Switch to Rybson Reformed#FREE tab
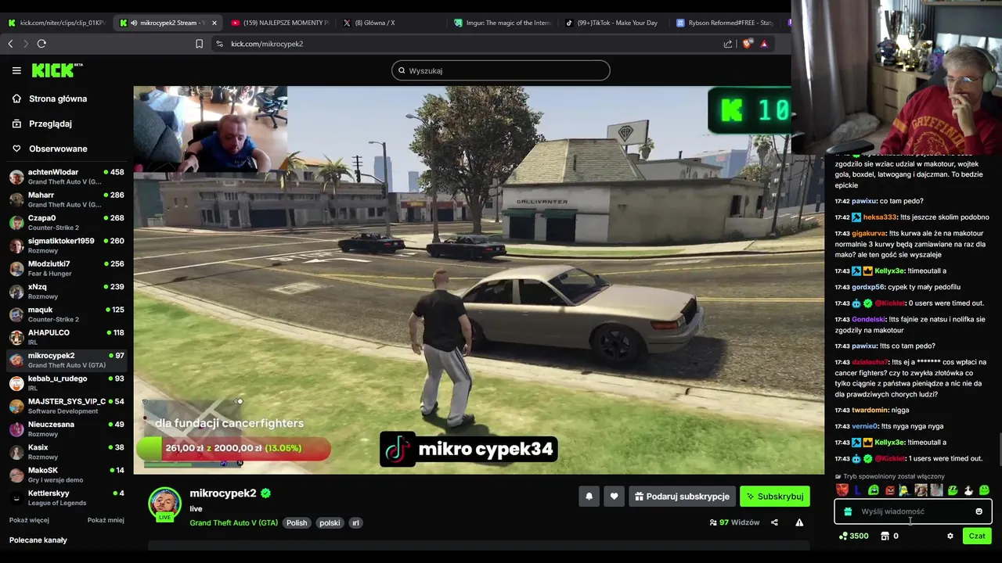The image size is (1002, 563). 726,23
